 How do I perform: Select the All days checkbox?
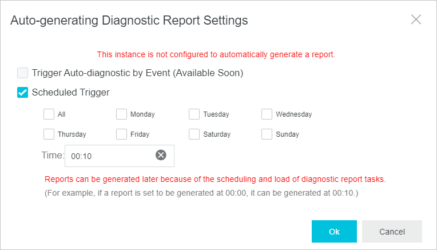point(49,114)
